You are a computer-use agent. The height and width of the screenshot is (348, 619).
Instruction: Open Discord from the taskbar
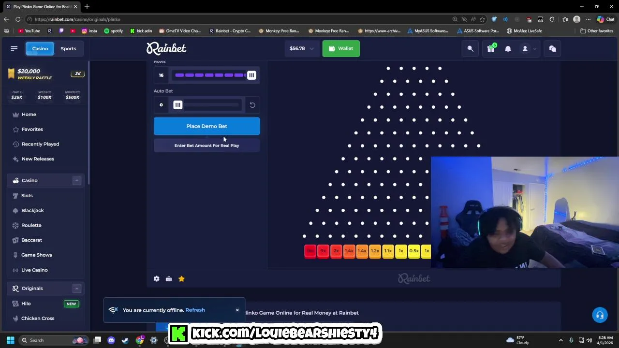click(x=111, y=340)
